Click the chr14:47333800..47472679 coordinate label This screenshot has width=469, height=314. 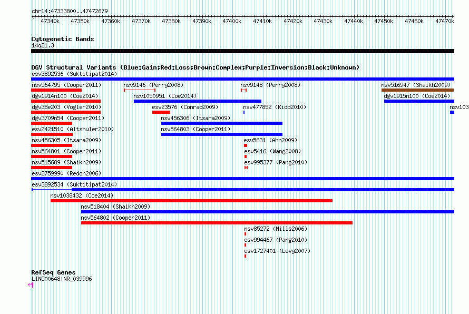click(x=70, y=11)
